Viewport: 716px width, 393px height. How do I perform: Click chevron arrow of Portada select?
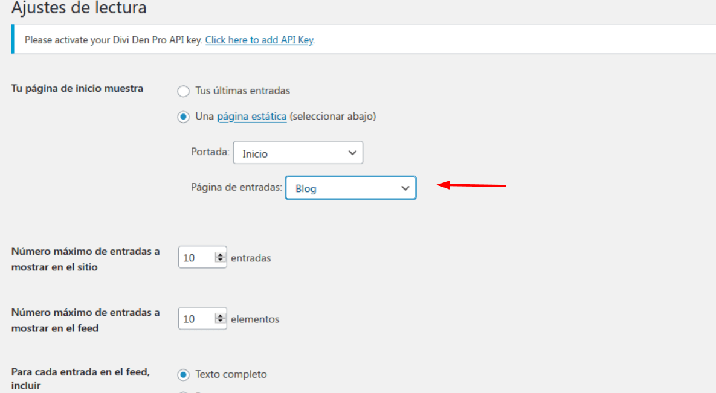(x=352, y=153)
